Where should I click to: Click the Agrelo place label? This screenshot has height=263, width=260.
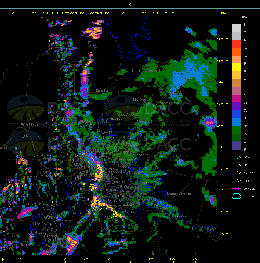(x=76, y=188)
